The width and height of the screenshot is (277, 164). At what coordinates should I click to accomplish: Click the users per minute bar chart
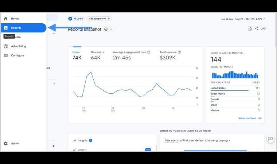point(235,75)
